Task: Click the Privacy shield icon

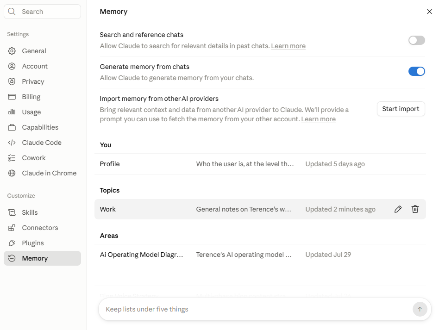Action: pyautogui.click(x=12, y=81)
